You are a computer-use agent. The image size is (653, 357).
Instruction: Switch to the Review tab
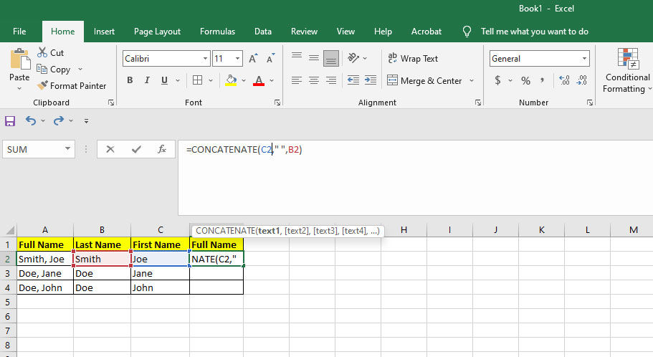coord(304,32)
